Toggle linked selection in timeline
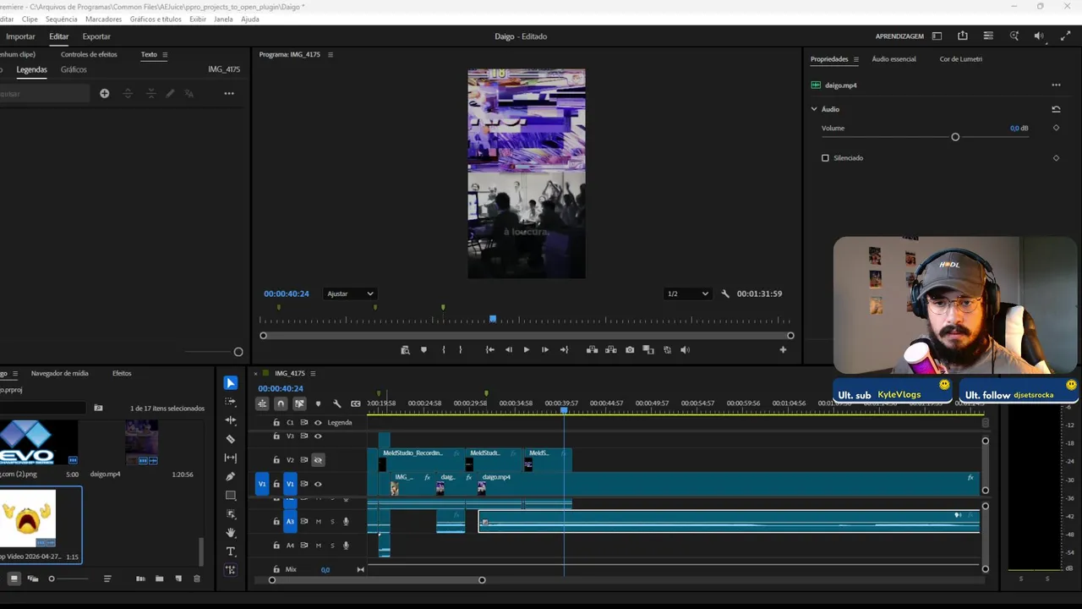The height and width of the screenshot is (609, 1082). click(x=299, y=403)
